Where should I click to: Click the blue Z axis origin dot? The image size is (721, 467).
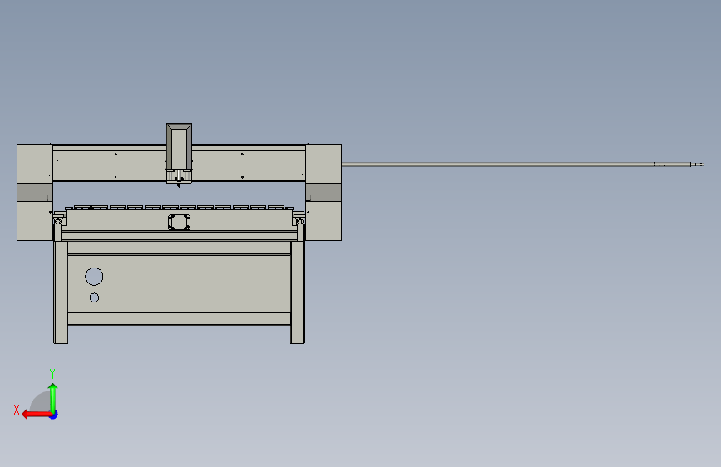pyautogui.click(x=54, y=415)
